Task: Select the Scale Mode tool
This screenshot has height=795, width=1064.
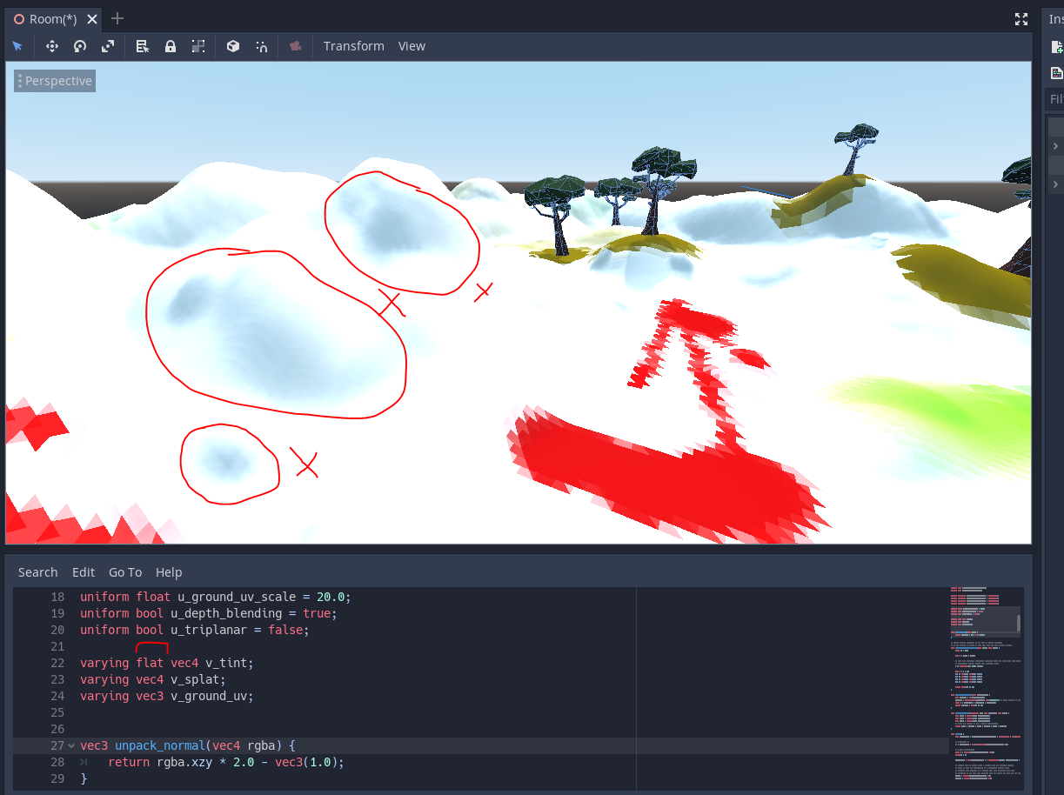Action: 108,45
